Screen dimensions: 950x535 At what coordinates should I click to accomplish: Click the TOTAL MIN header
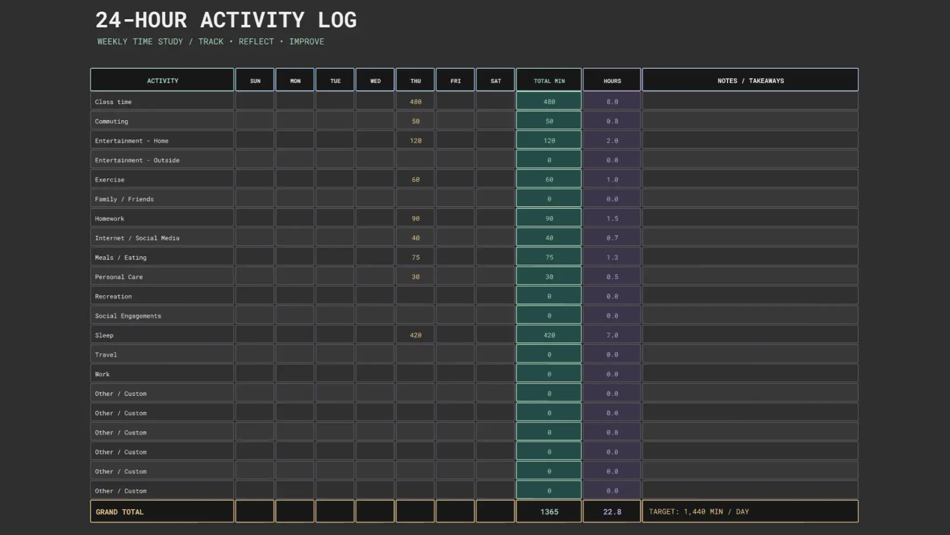tap(549, 80)
